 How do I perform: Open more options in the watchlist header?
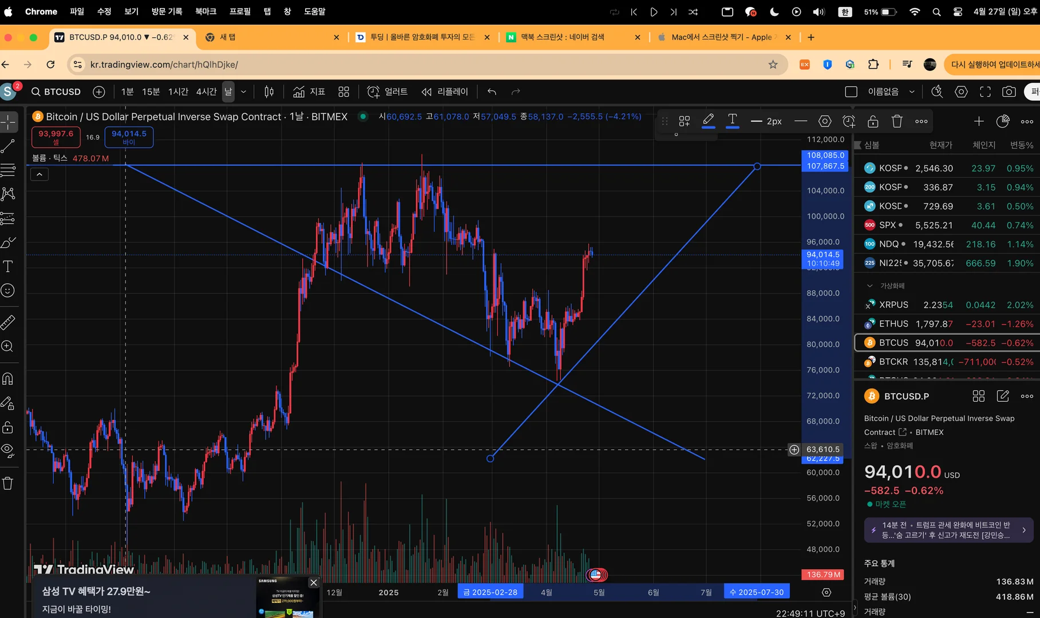tap(1027, 121)
